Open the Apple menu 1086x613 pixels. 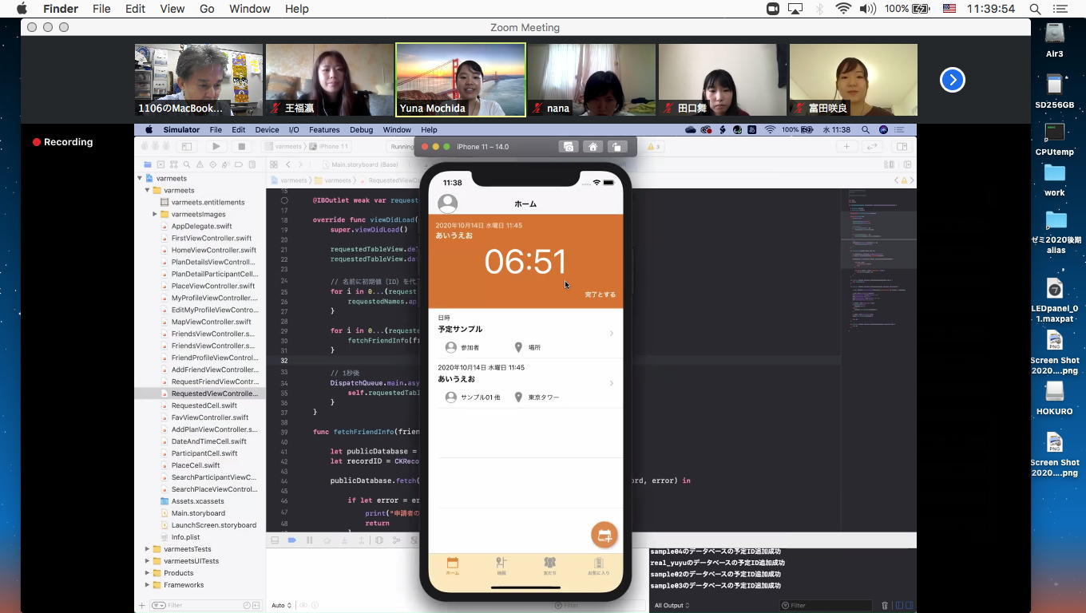click(22, 9)
